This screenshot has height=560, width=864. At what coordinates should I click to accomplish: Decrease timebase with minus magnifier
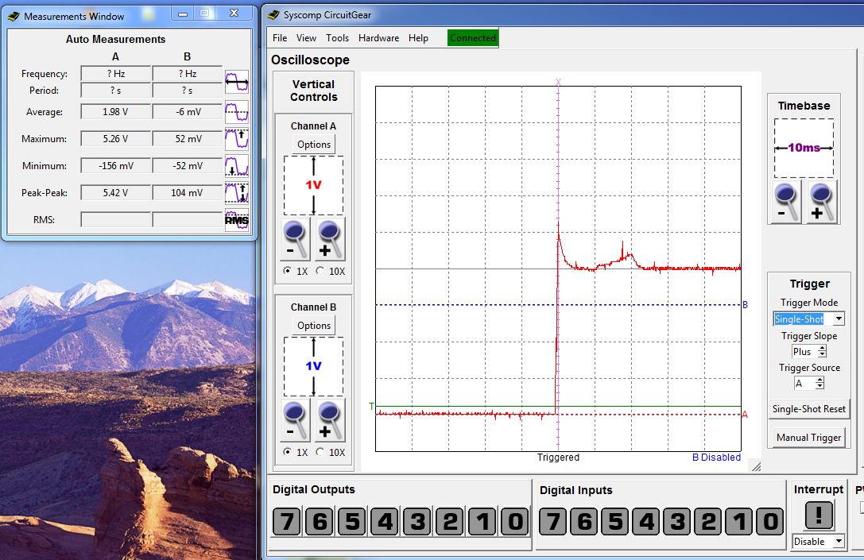(x=786, y=203)
